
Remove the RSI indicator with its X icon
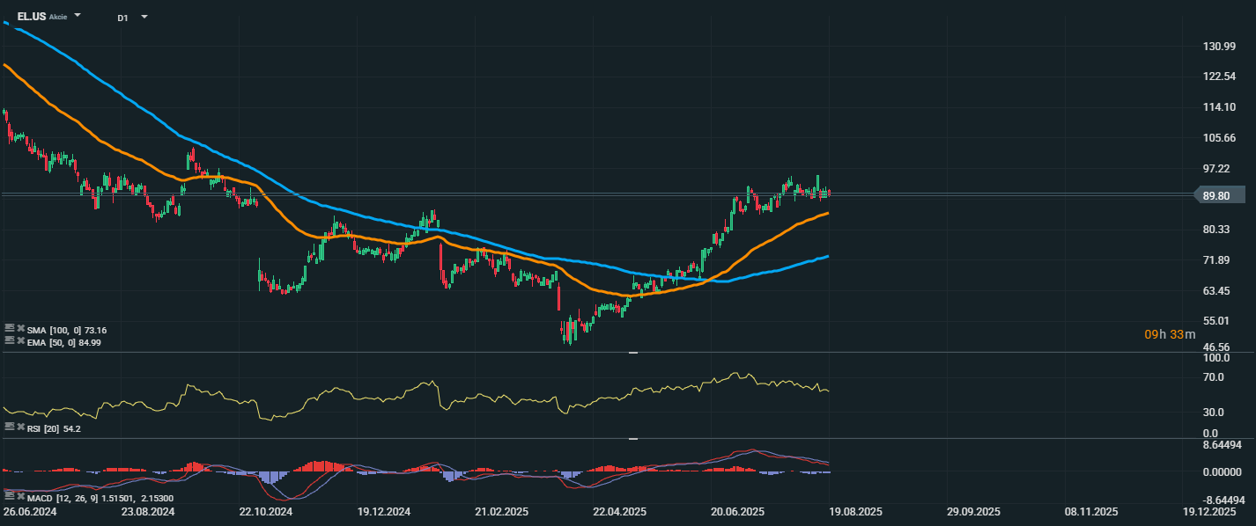click(x=20, y=427)
